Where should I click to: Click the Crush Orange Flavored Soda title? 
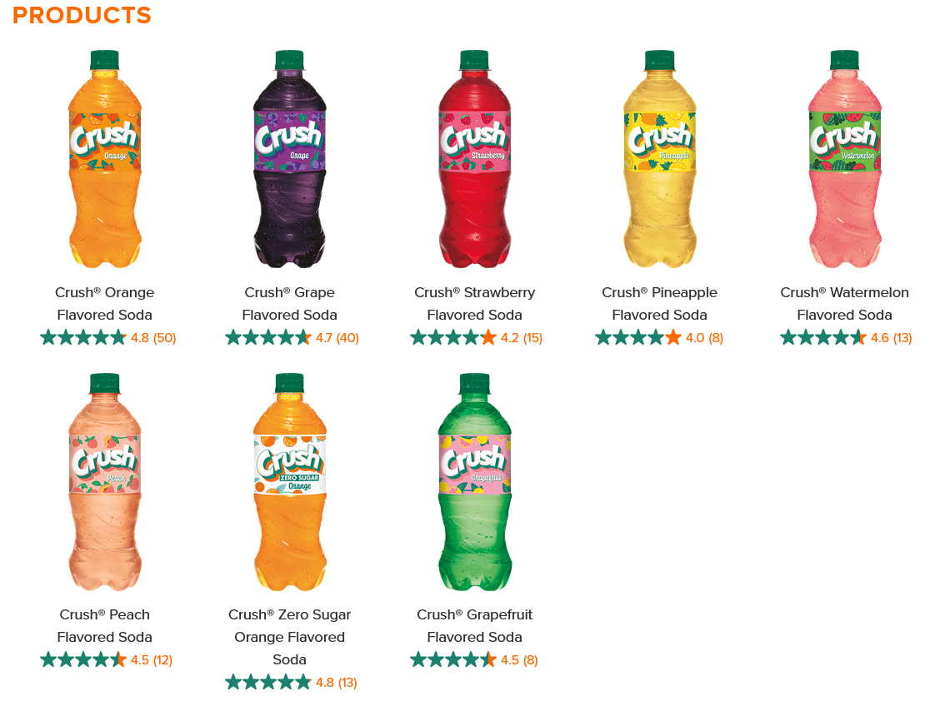[105, 303]
